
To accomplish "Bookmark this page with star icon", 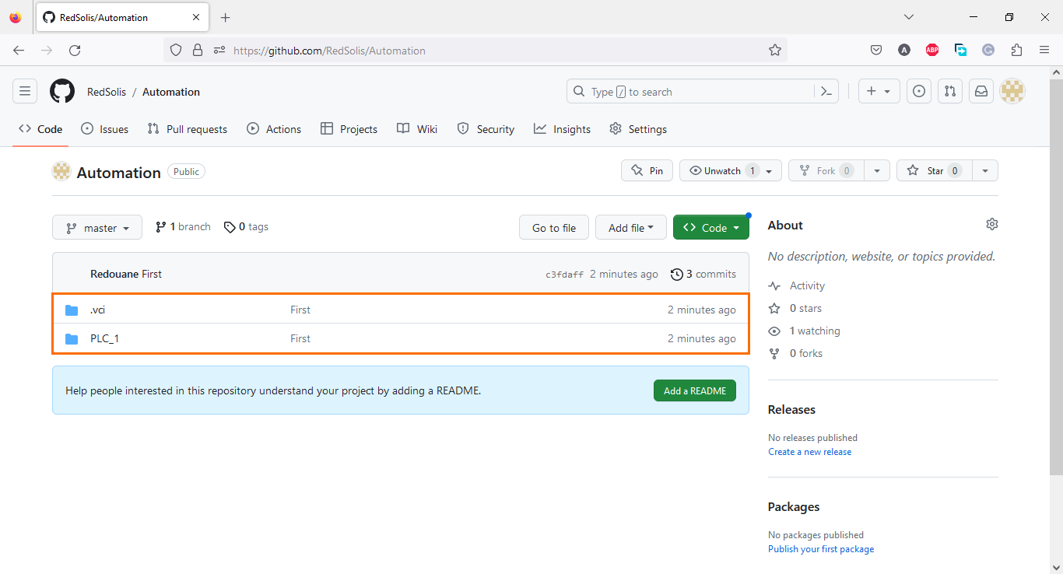I will (775, 50).
